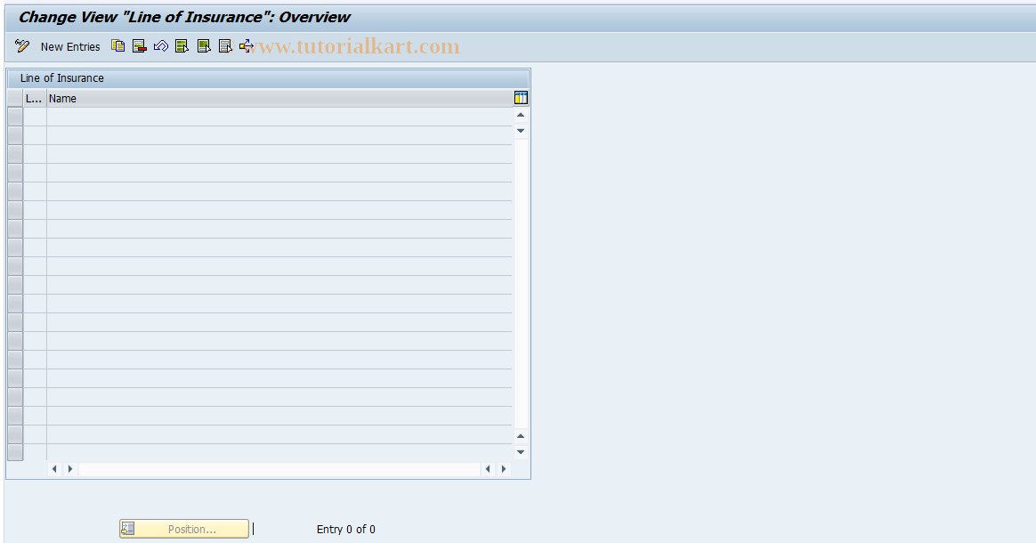Viewport: 1036px width, 543px height.
Task: Click the right horizontal scroll left arrow
Action: 489,469
